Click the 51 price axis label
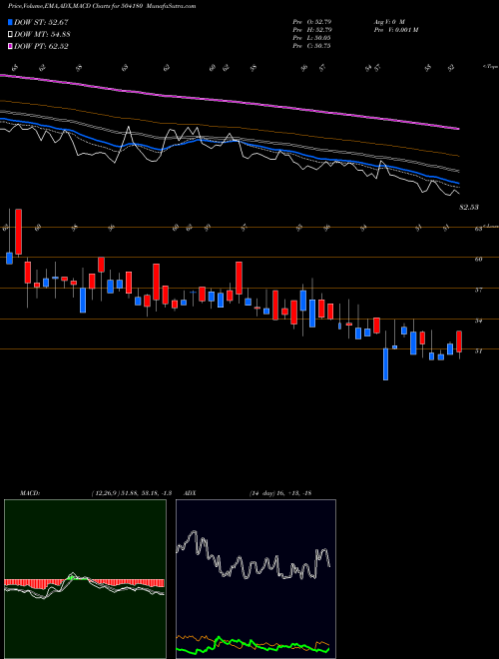499x659 pixels. click(478, 351)
